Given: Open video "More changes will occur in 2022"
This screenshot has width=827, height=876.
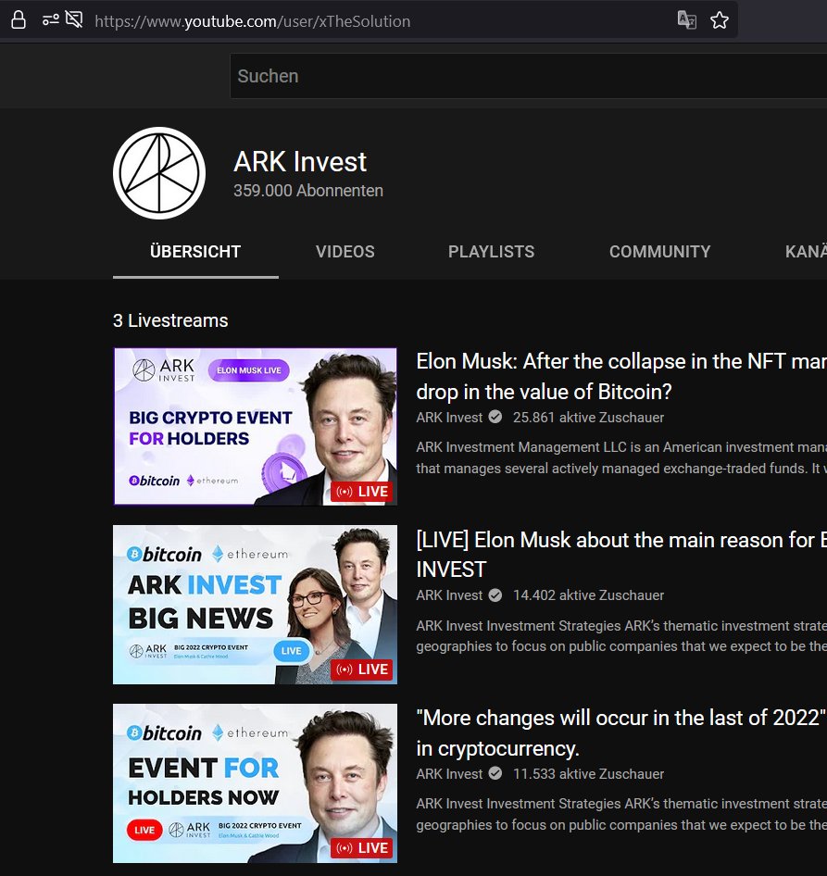Looking at the screenshot, I should tap(621, 733).
